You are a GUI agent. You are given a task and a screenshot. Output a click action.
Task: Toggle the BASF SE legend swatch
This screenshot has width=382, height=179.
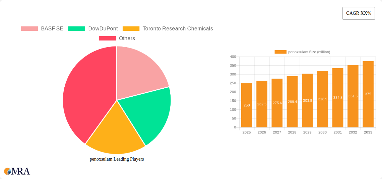pyautogui.click(x=29, y=29)
